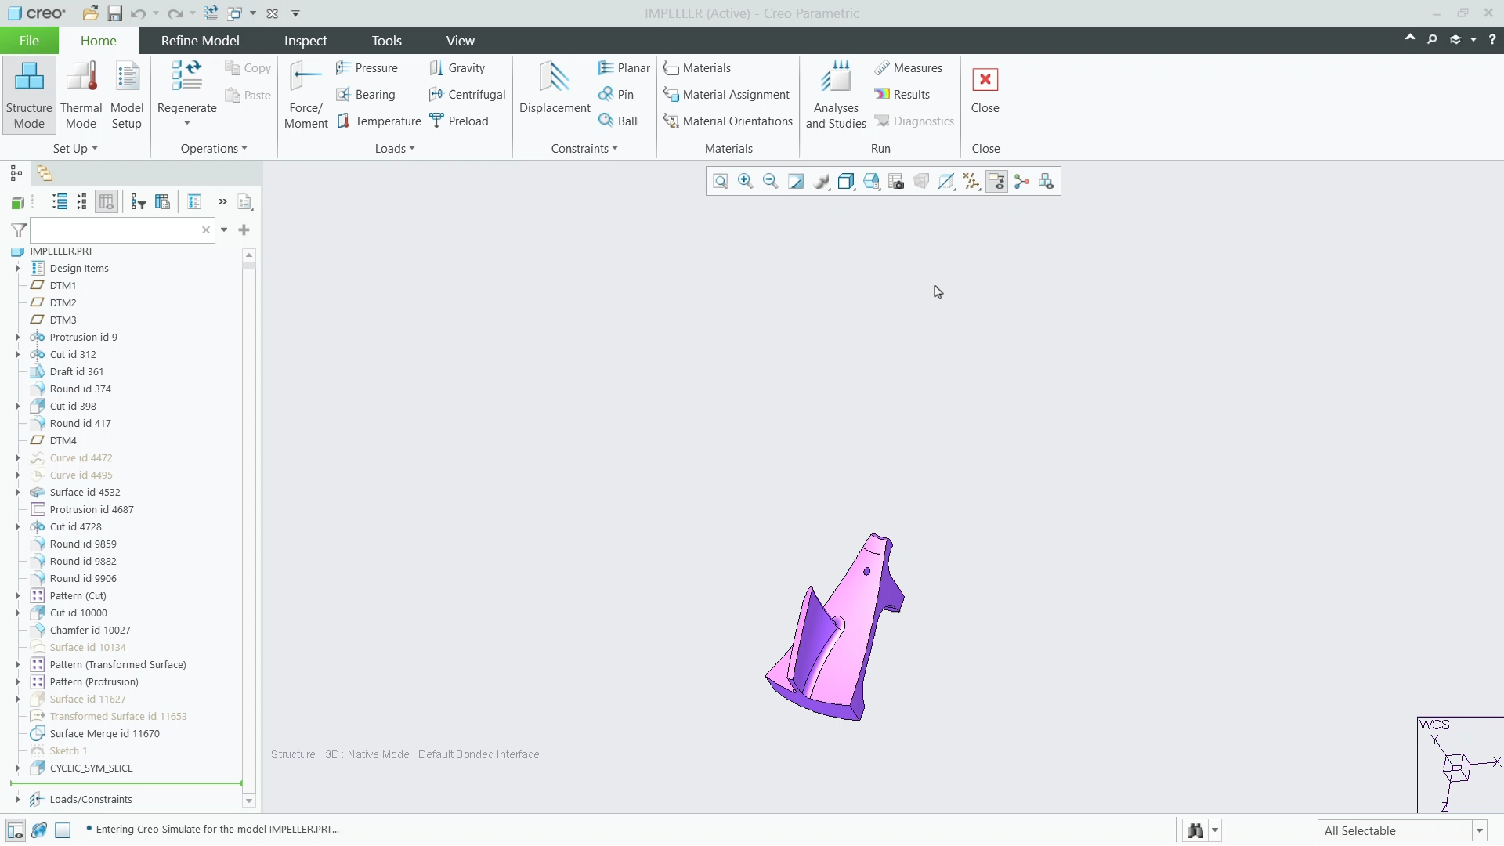Screen dimensions: 1504x846
Task: Add a Ball constraint
Action: pyautogui.click(x=618, y=121)
